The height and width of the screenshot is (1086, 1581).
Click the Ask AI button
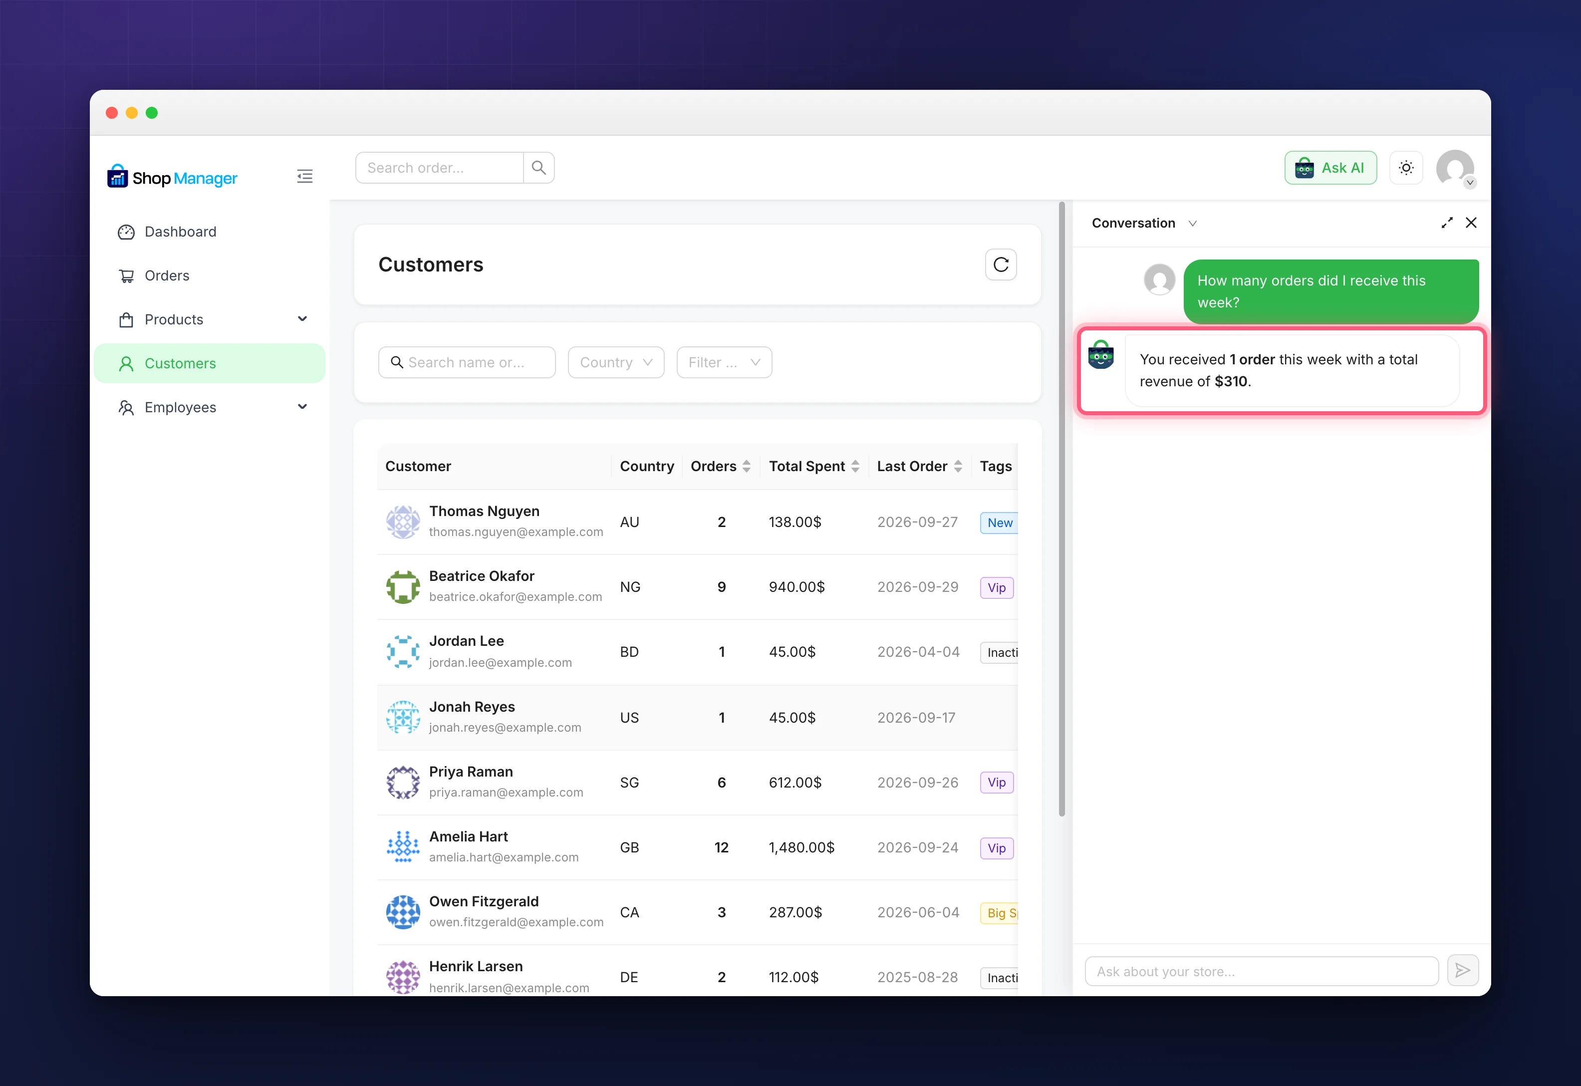coord(1330,167)
